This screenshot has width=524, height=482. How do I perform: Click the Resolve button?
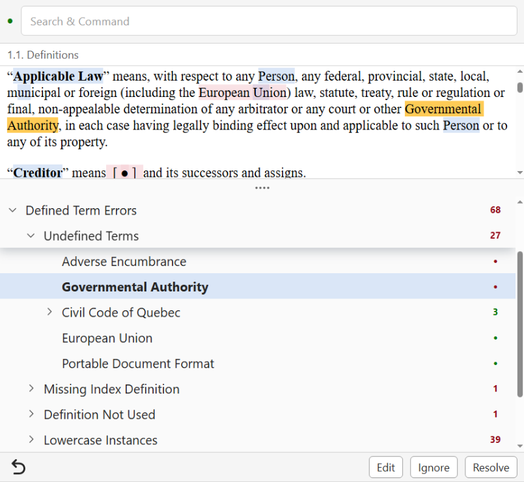click(x=491, y=467)
